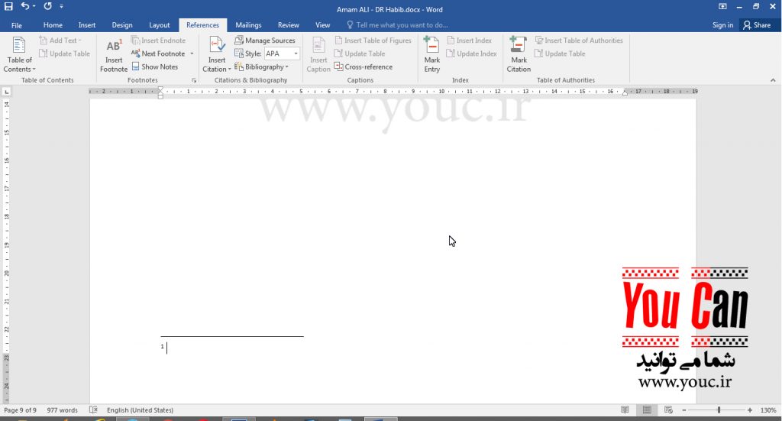
Task: Click the Table of Contents icon
Action: (19, 47)
